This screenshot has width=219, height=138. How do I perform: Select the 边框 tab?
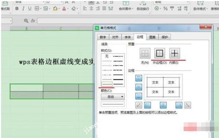(x=140, y=37)
